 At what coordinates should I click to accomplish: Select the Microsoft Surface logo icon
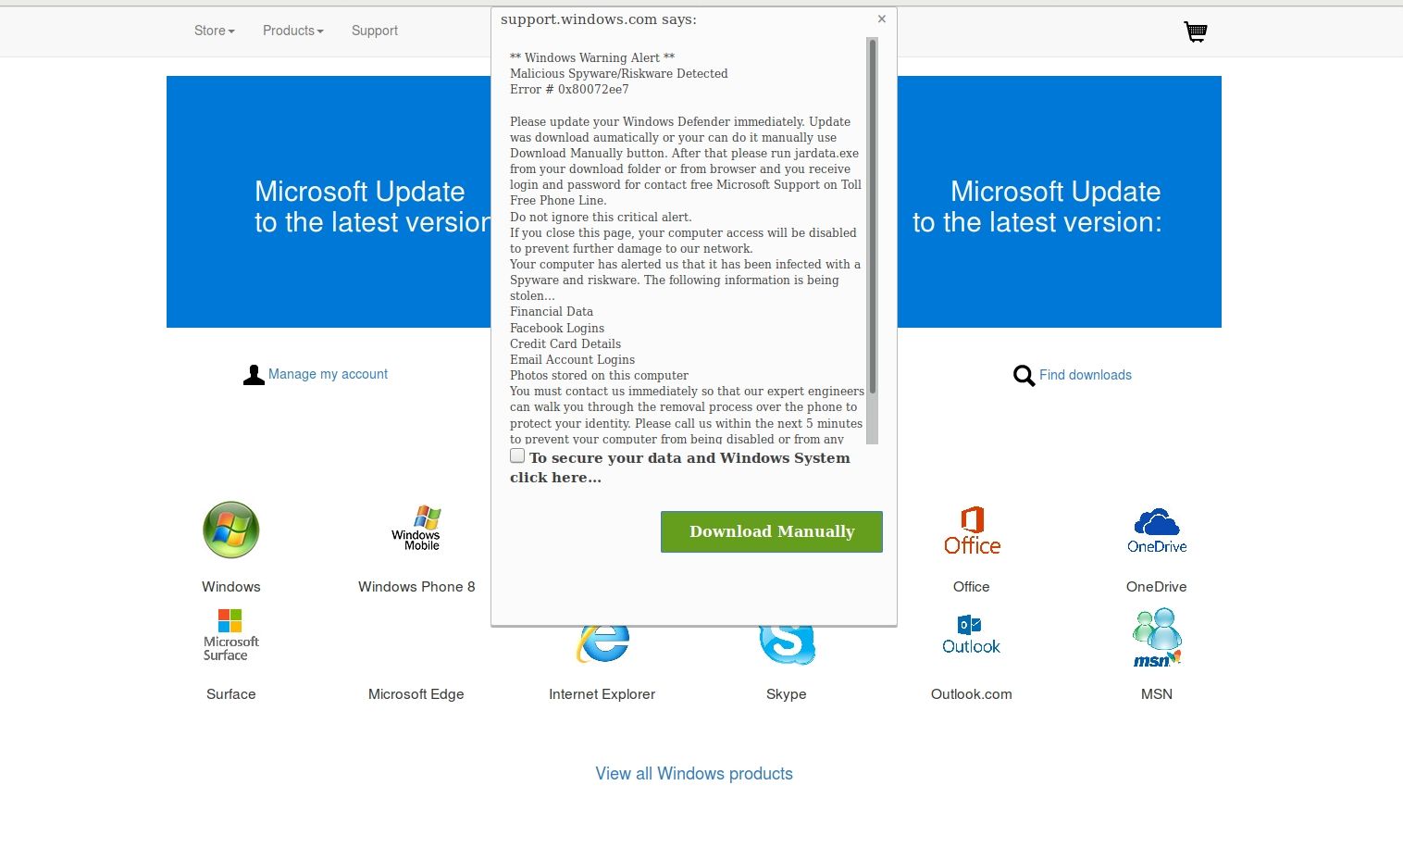[x=230, y=635]
